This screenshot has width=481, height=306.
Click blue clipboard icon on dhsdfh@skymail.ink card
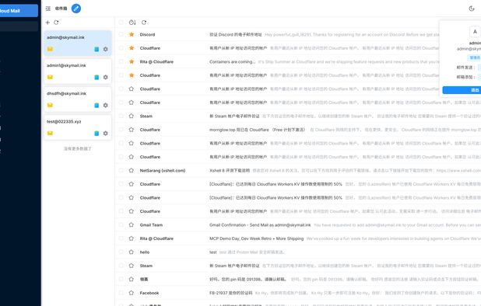(97, 106)
